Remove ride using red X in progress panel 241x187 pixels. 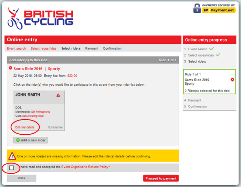tap(232, 80)
